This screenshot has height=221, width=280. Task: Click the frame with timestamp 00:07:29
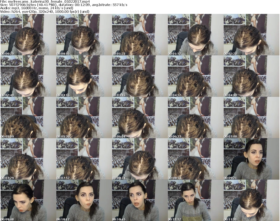click(x=28, y=159)
